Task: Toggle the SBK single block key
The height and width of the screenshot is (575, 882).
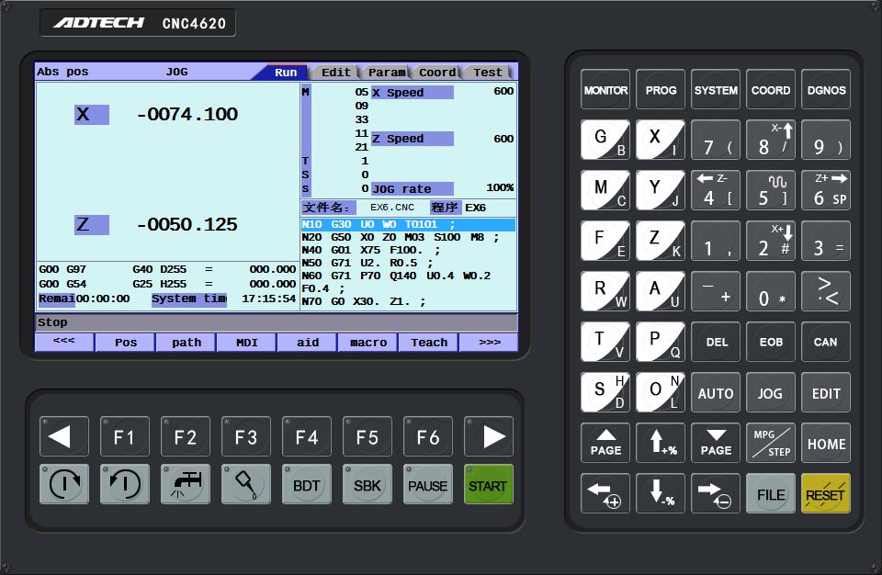Action: (x=367, y=484)
